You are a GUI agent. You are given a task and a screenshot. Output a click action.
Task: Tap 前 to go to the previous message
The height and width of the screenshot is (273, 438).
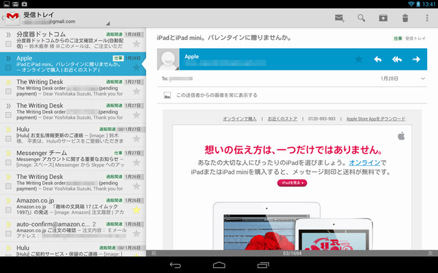[153, 253]
